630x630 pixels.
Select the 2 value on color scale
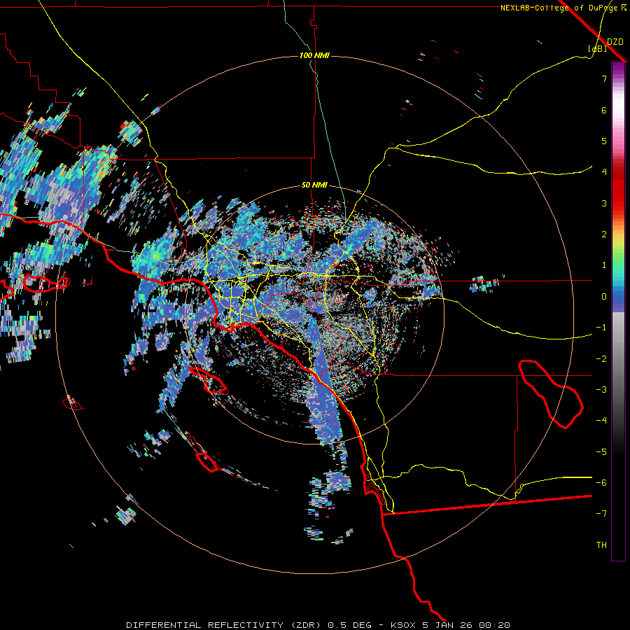point(604,234)
